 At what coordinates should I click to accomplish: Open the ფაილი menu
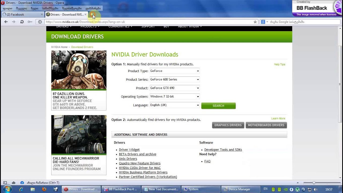pos(7,8)
